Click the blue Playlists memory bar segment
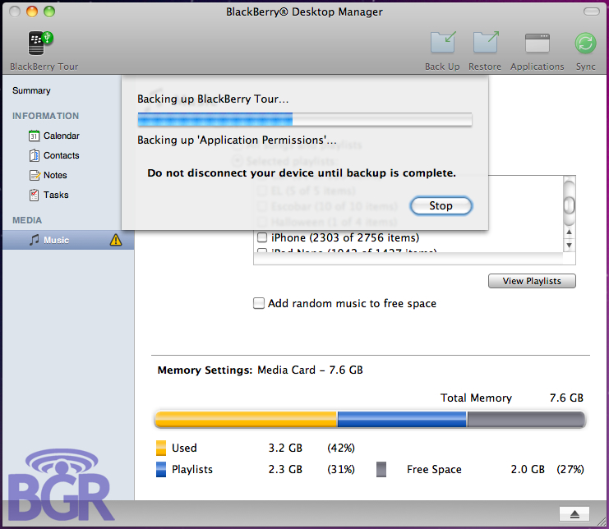The image size is (609, 529). [402, 420]
